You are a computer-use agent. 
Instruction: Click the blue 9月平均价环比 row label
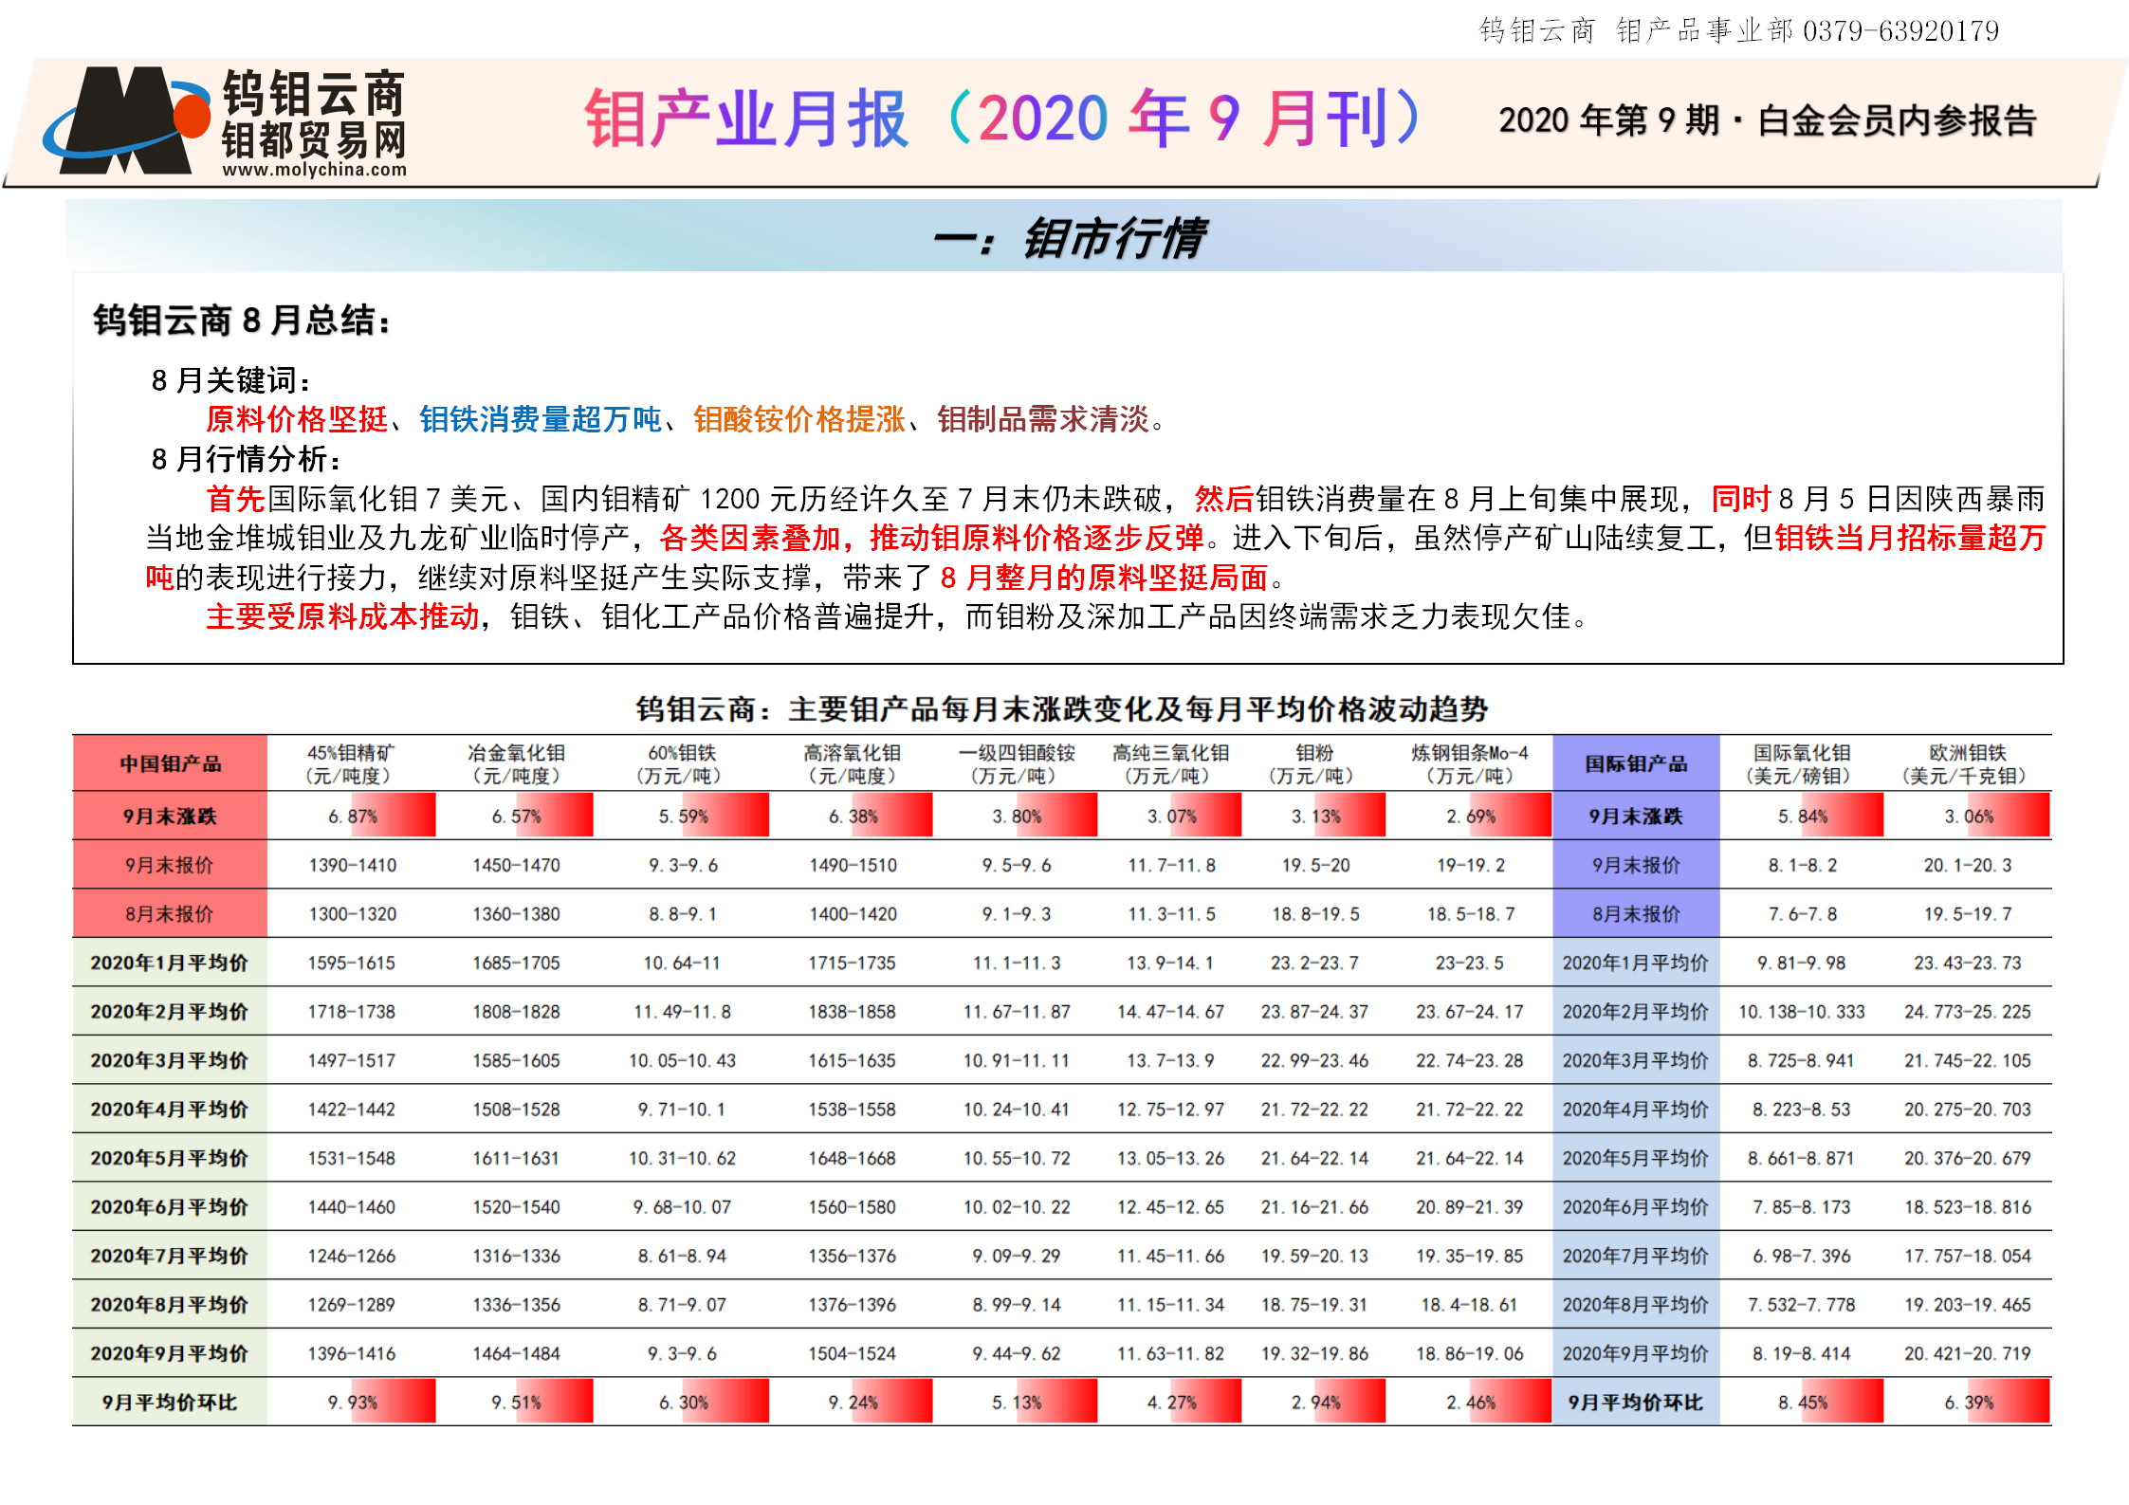pos(1636,1403)
